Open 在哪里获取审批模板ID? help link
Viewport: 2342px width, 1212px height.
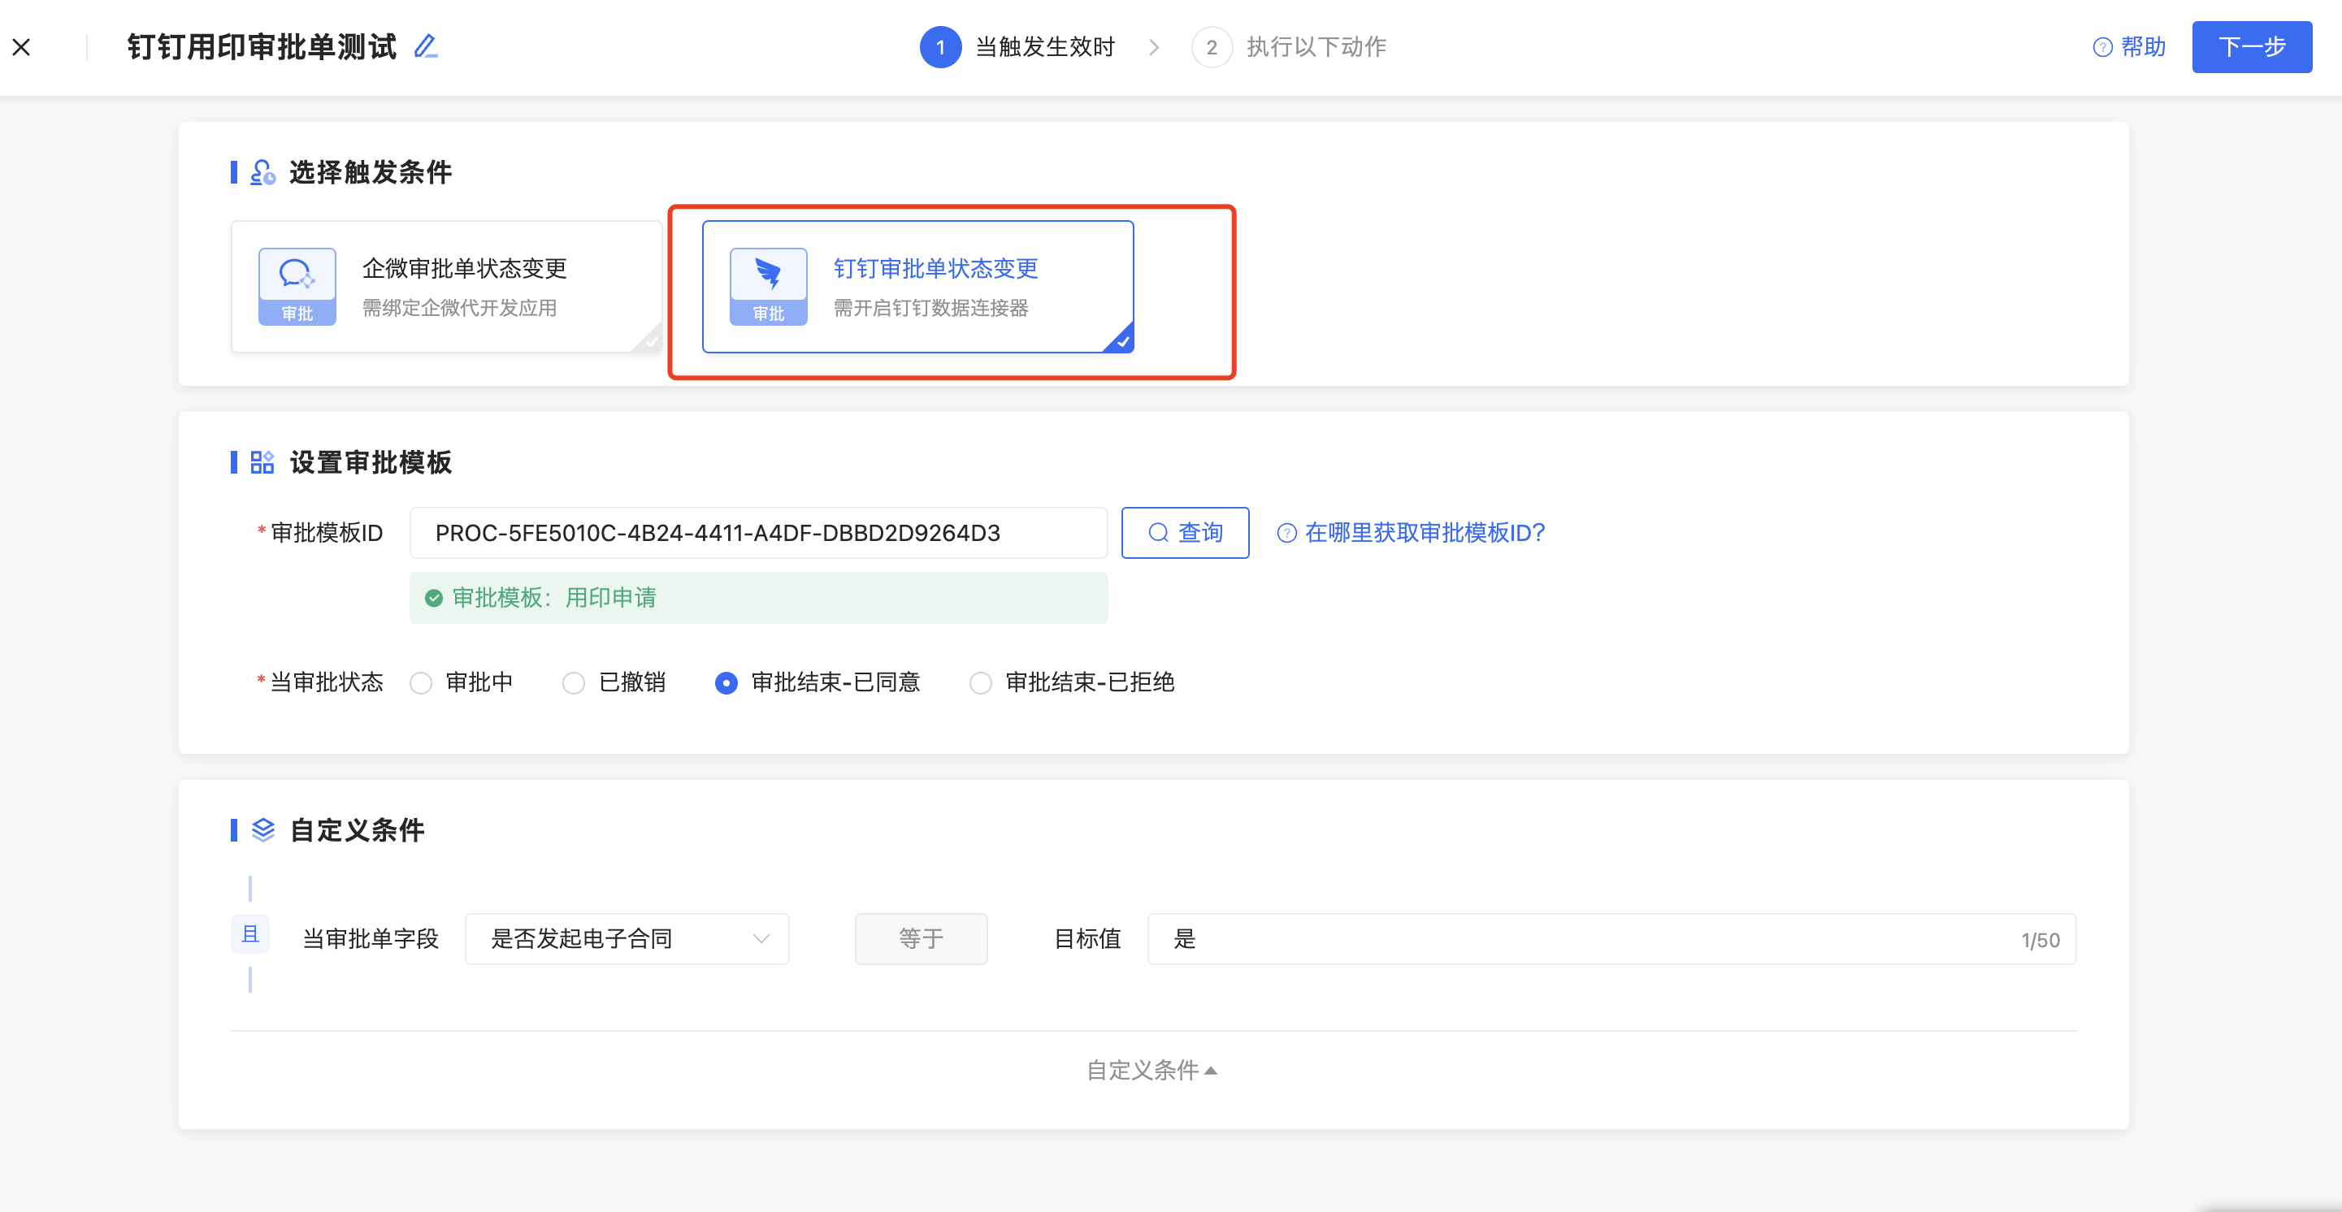coord(1411,534)
